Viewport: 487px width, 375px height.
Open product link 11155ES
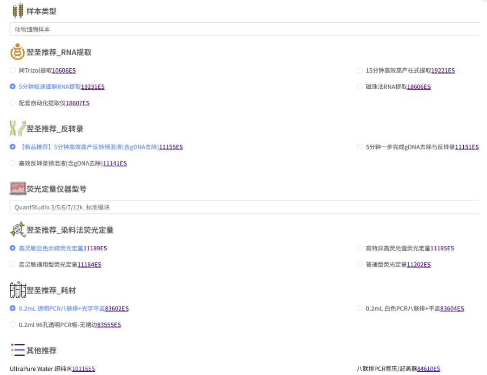(x=171, y=147)
